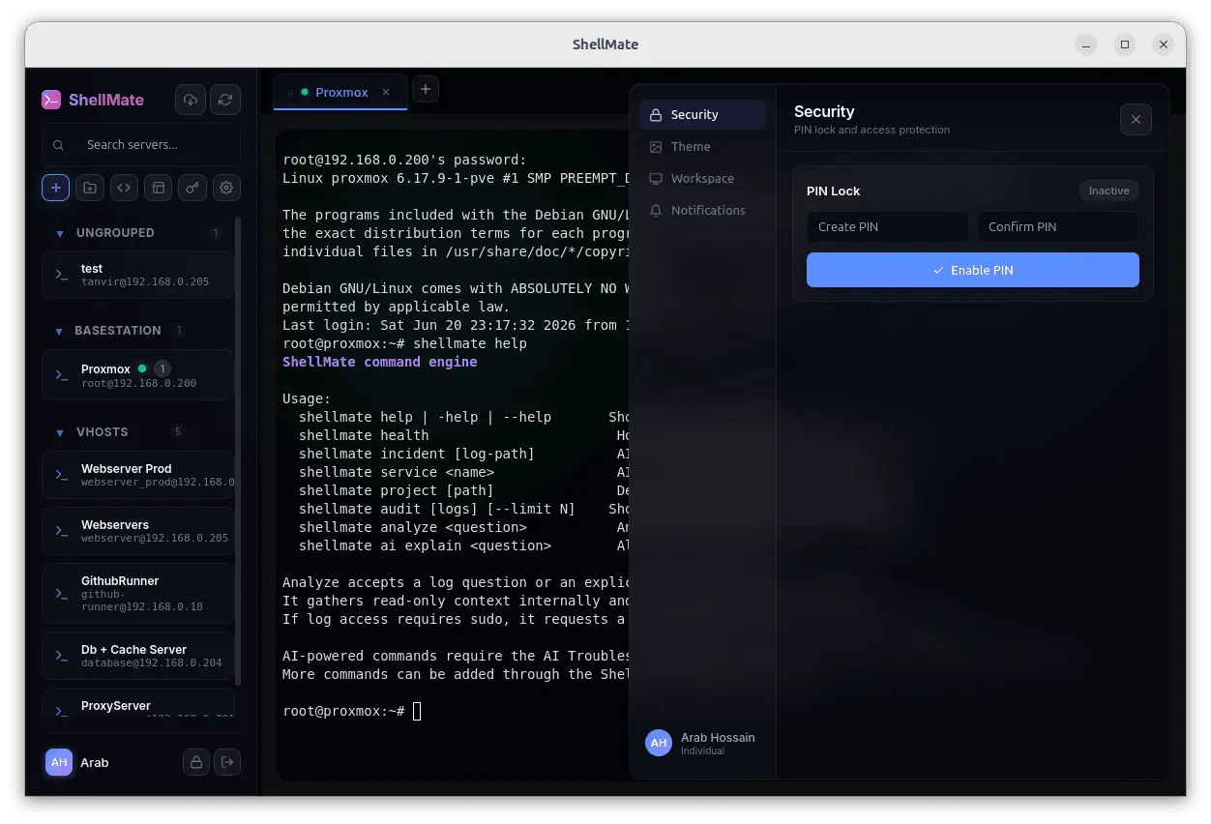This screenshot has height=824, width=1211.
Task: Click the refresh sync icon in sidebar header
Action: [x=225, y=100]
